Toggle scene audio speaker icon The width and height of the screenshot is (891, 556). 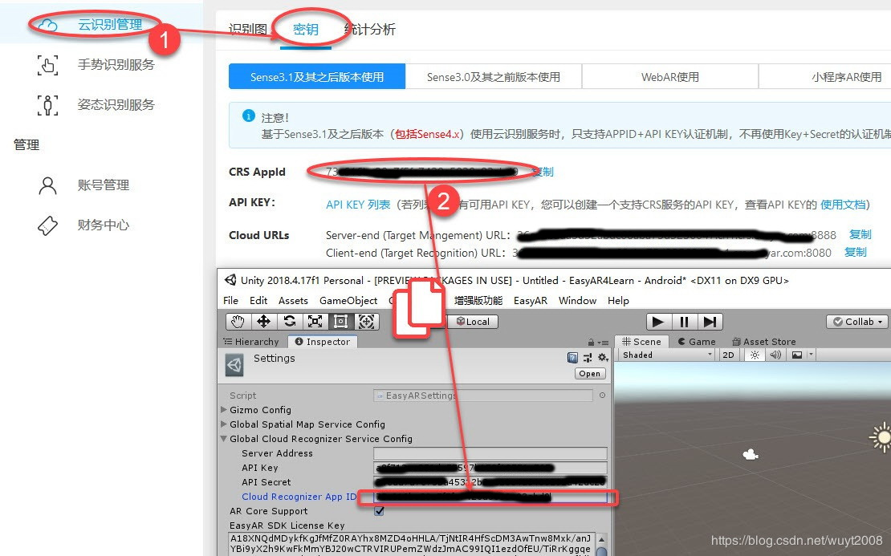coord(775,355)
